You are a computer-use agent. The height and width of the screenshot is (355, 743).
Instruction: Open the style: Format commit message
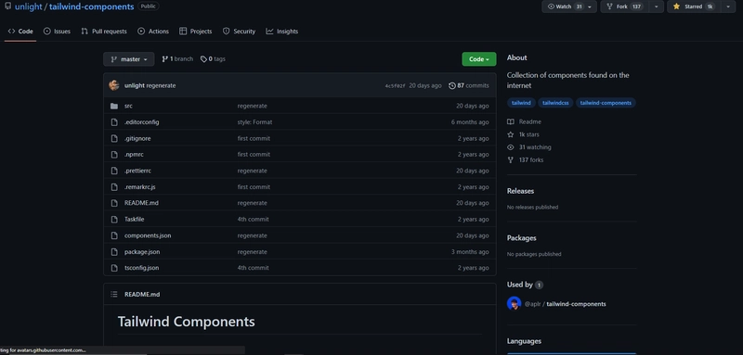pyautogui.click(x=254, y=122)
